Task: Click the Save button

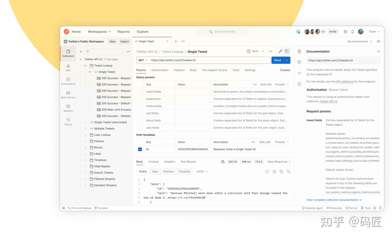Action: 253,51
